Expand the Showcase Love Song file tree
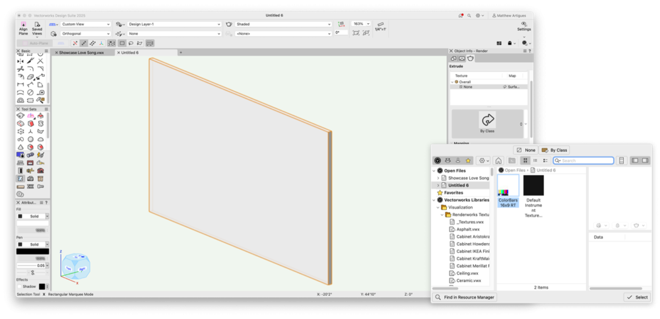 438,178
